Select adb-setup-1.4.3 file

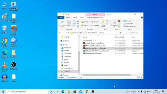(90, 41)
